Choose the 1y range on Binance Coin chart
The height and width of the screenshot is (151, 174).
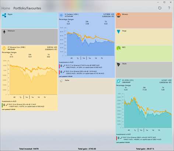point(21,97)
